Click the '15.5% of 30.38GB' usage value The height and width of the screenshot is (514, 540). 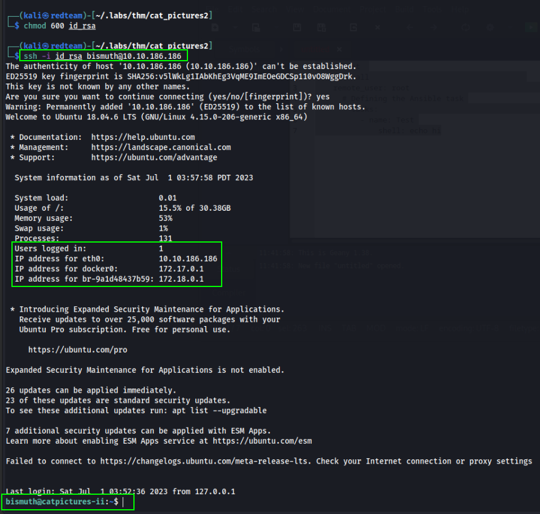195,208
